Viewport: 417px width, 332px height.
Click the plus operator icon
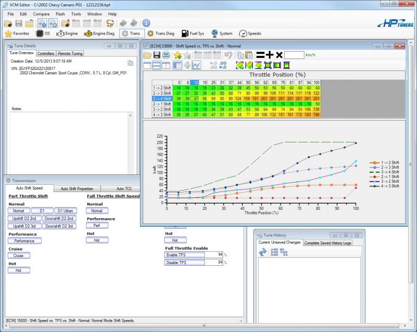(x=269, y=55)
